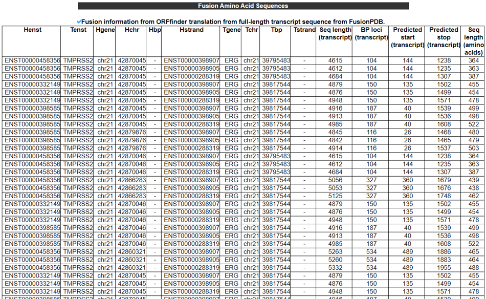The height and width of the screenshot is (299, 486).
Task: Click the Hgene column header
Action: [105, 30]
